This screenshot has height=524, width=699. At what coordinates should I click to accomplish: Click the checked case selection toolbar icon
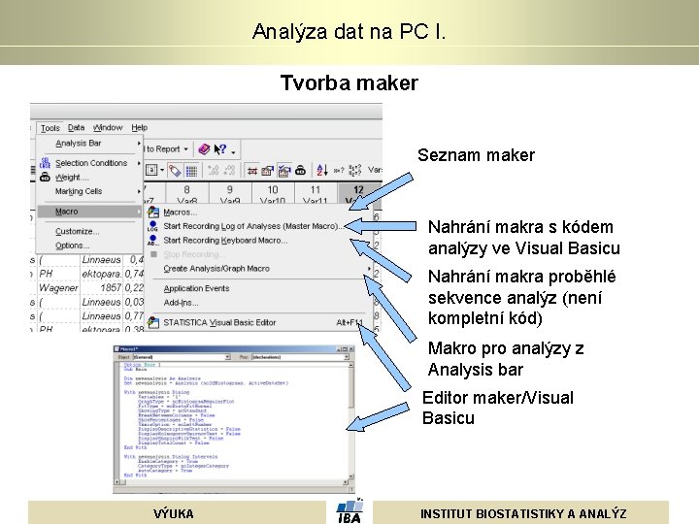[283, 170]
